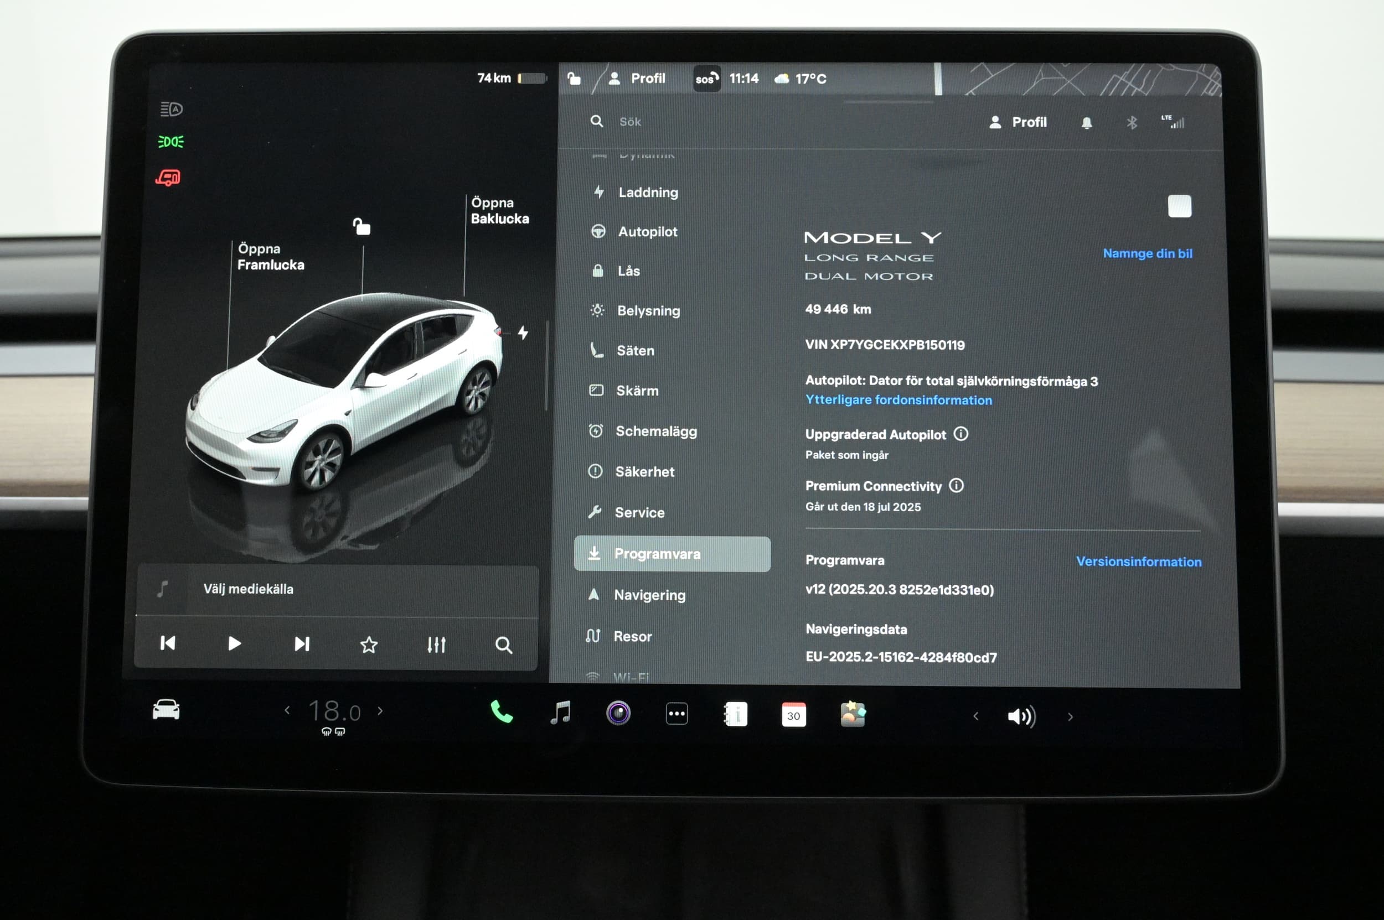Open Bluetooth settings icon
The height and width of the screenshot is (920, 1384).
pos(1132,123)
